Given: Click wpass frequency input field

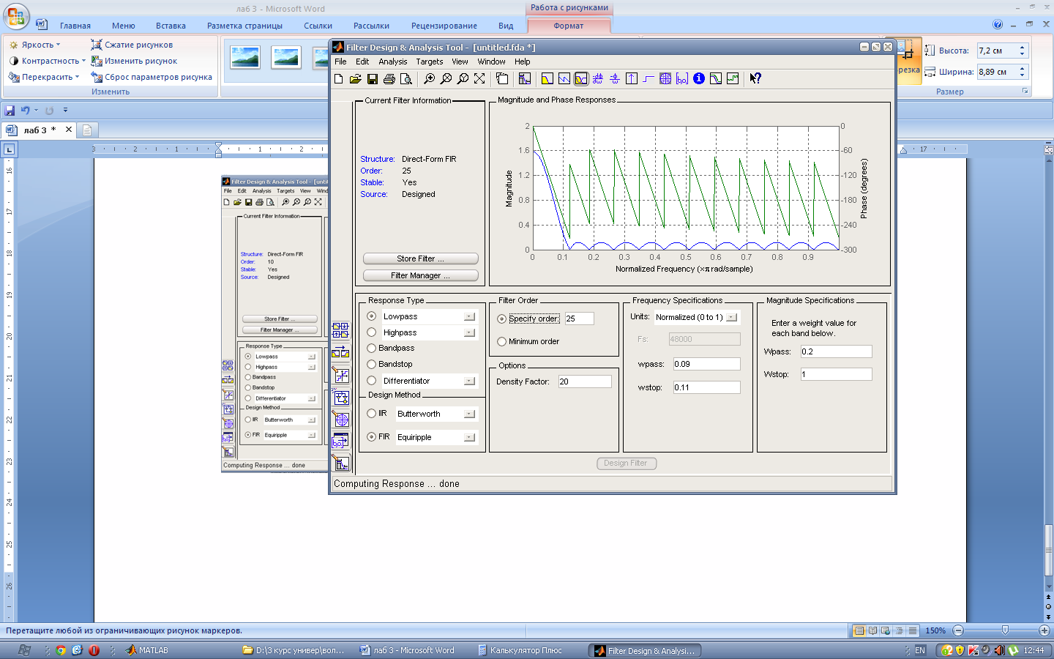Looking at the screenshot, I should click(706, 364).
